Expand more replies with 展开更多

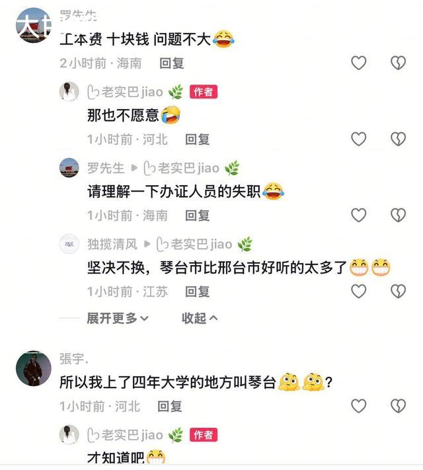[118, 319]
